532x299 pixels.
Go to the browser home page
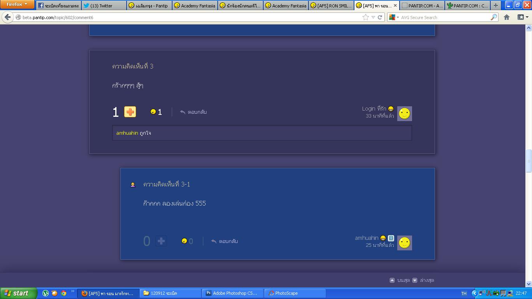[507, 17]
